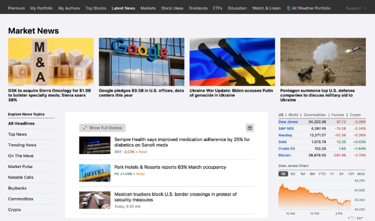Select All Headlines topic
This screenshot has height=221, width=375.
(21, 123)
